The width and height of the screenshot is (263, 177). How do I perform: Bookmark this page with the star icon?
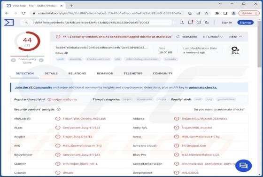tap(207, 13)
